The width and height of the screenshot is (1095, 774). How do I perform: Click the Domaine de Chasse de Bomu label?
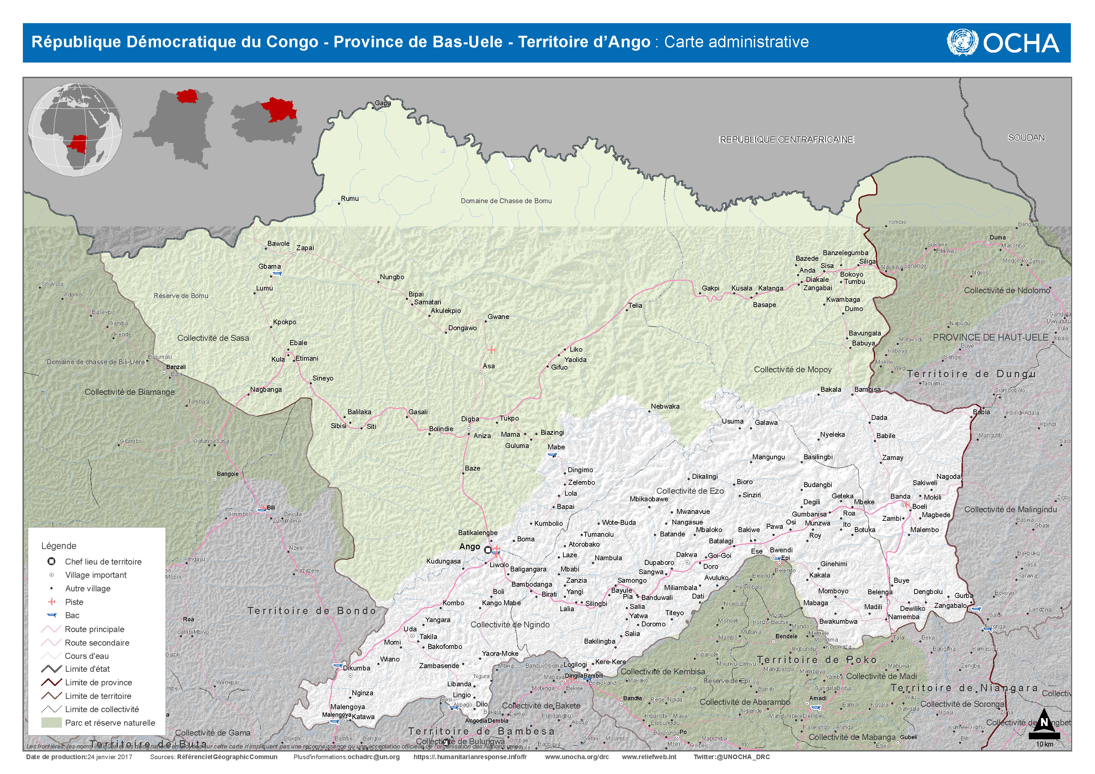[506, 201]
